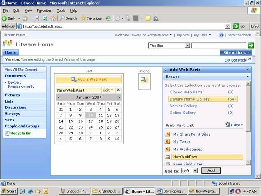Click the IE Back button
The width and height of the screenshot is (261, 196).
pos(9,18)
